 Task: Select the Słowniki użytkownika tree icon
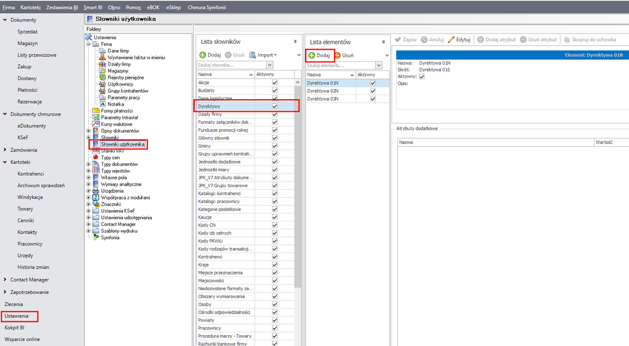tap(96, 144)
